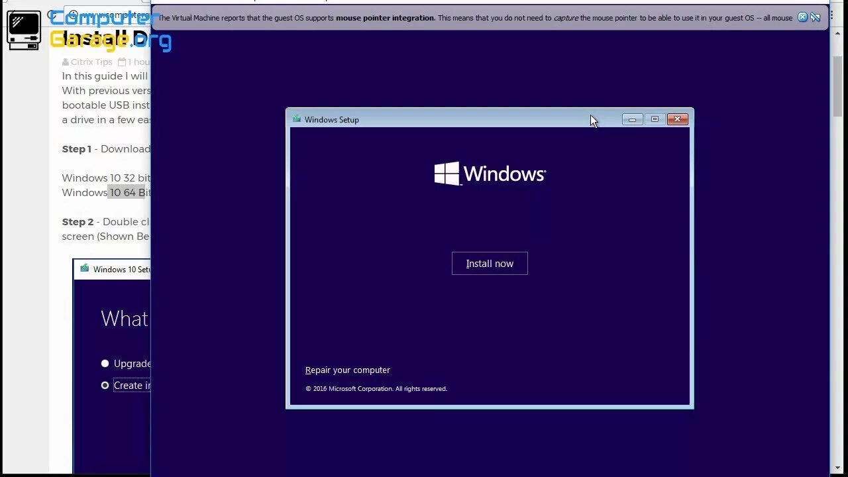Click the Install now button
Viewport: 848px width, 477px height.
click(490, 263)
